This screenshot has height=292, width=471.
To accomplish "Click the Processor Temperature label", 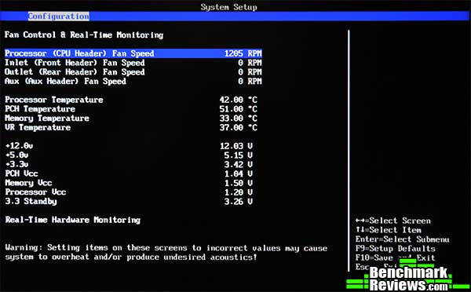I will point(54,100).
